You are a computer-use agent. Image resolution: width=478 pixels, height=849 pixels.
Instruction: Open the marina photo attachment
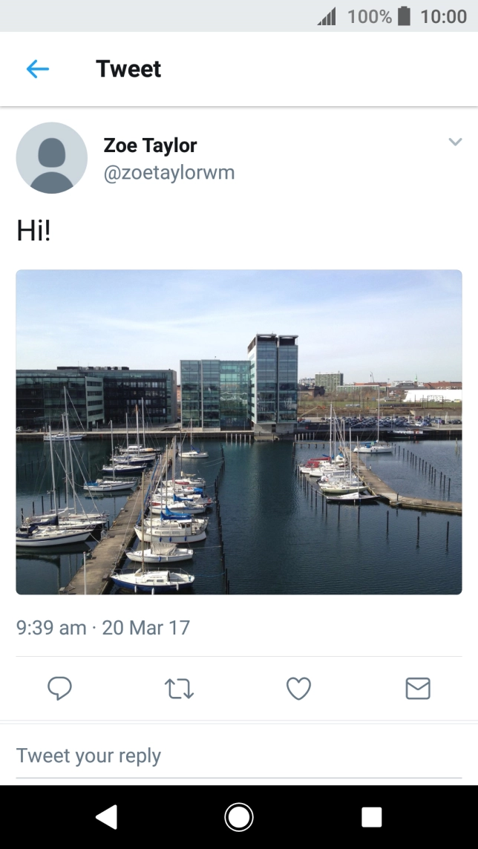239,432
